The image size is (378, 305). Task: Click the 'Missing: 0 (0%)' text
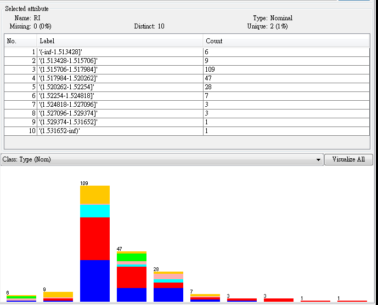[x=31, y=26]
